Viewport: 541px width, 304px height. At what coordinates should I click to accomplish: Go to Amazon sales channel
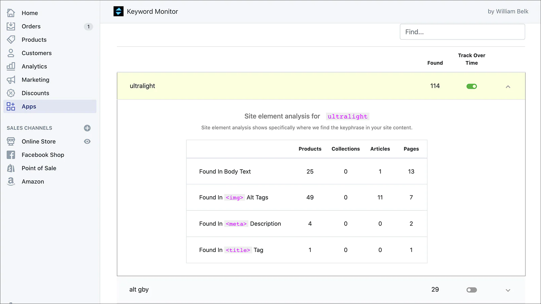33,181
